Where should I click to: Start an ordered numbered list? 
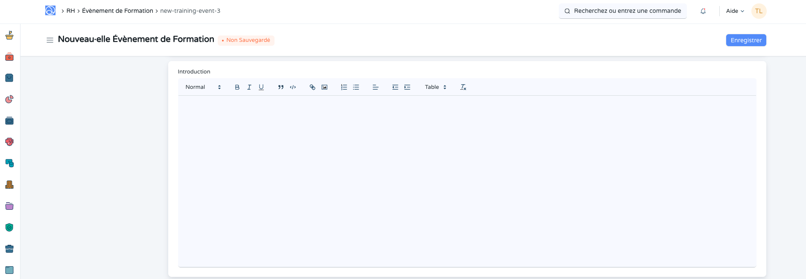[344, 87]
